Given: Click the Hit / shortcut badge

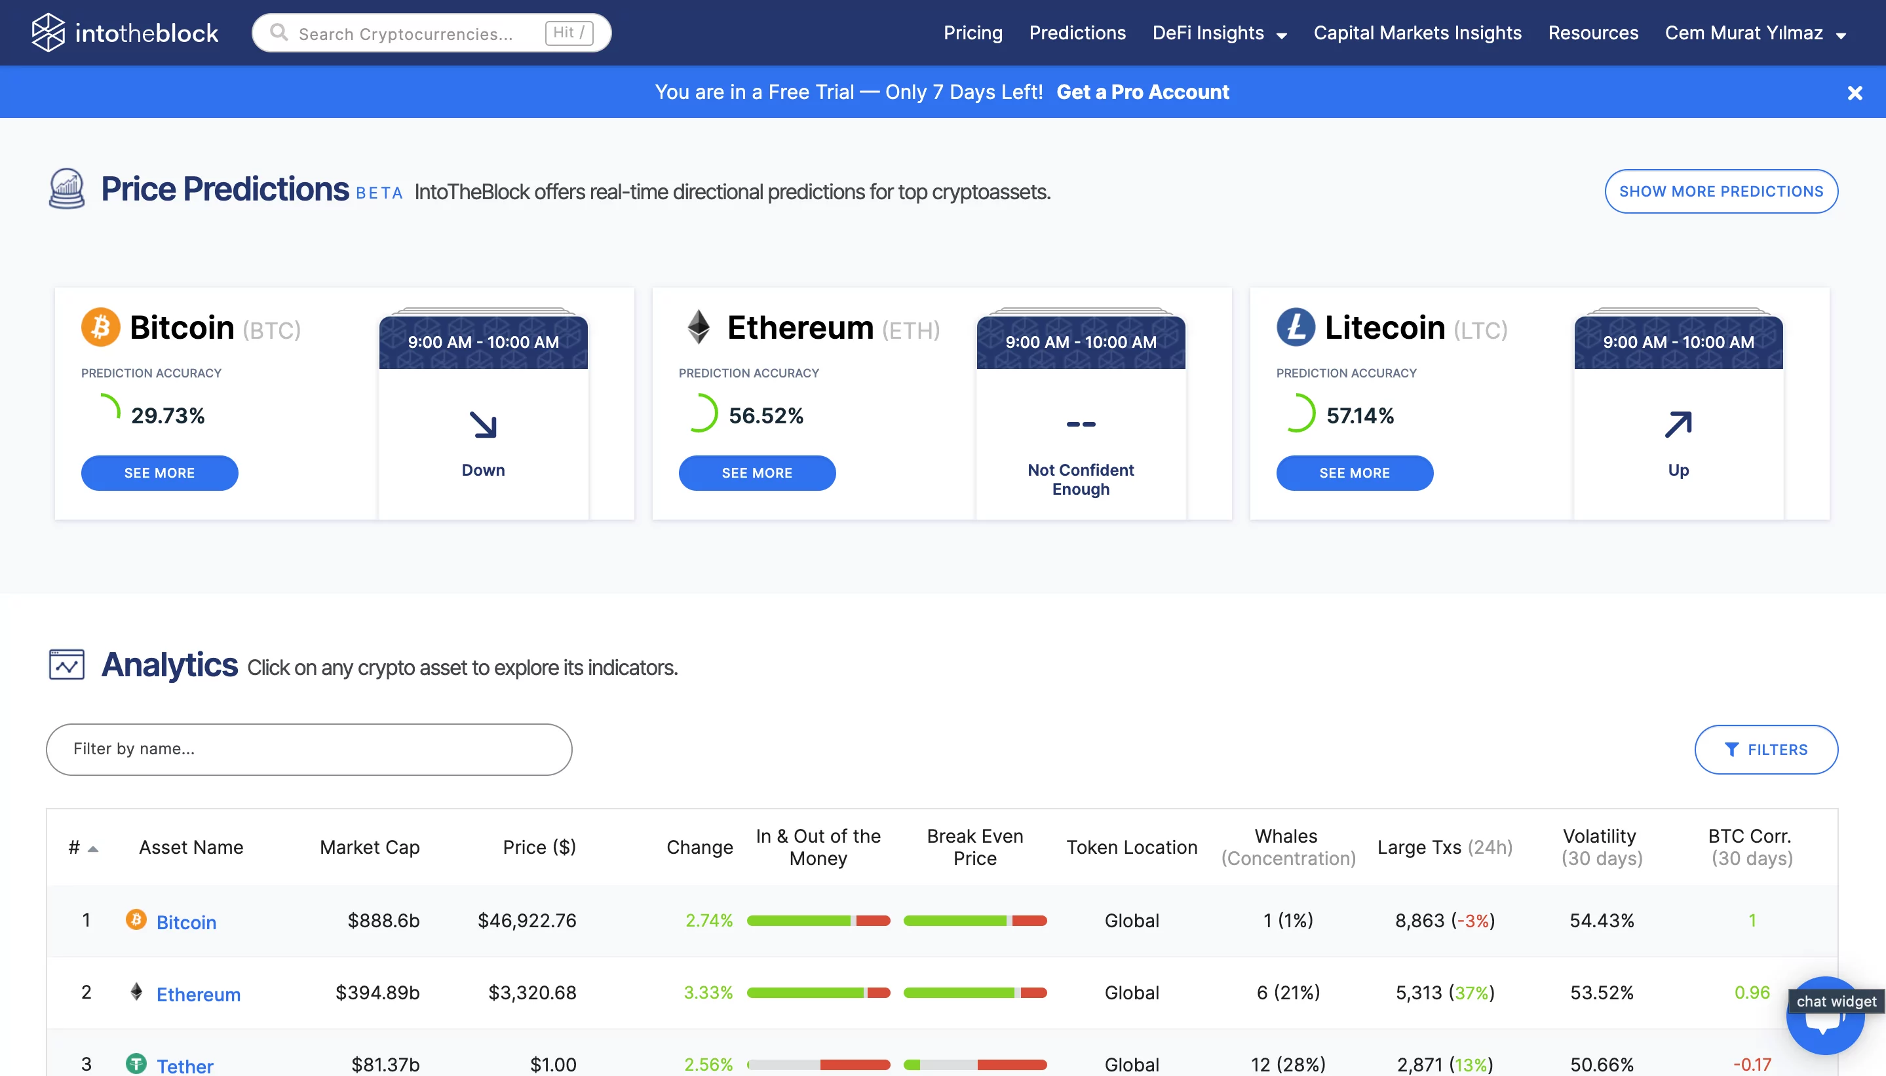Looking at the screenshot, I should tap(569, 33).
